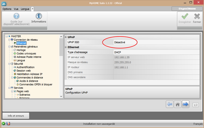
Task: Click the DNS secondaire field
Action: [157, 77]
